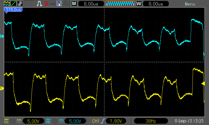
Task: Open the Menu at top right
Action: (190, 4)
